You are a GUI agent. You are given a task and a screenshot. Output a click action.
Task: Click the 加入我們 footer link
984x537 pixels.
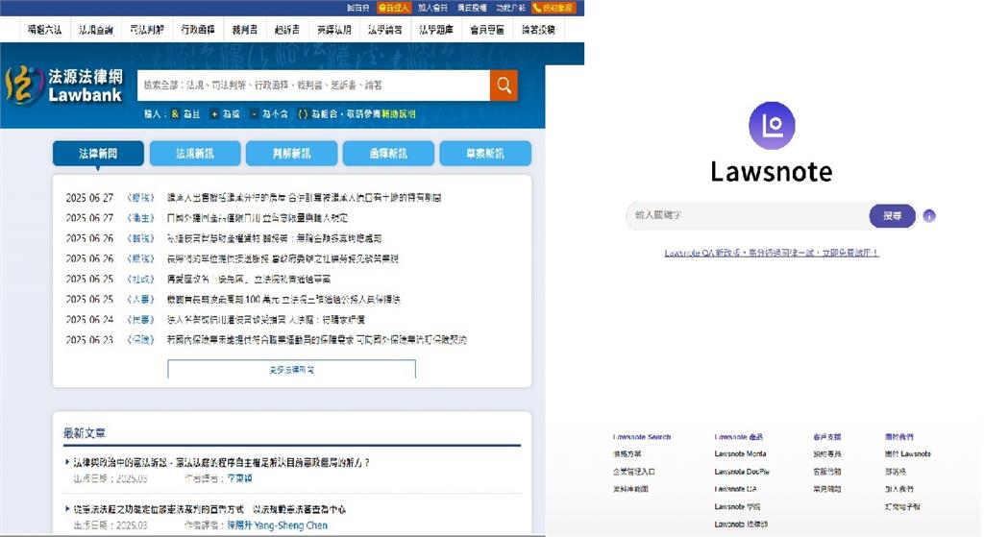[899, 489]
